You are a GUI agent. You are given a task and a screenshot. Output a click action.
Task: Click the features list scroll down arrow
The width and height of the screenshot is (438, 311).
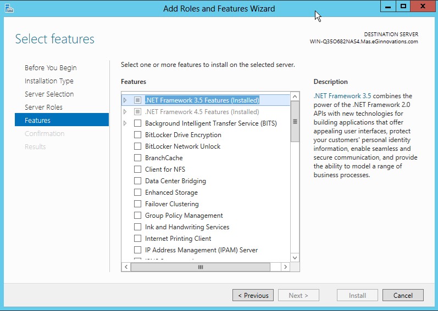295,258
